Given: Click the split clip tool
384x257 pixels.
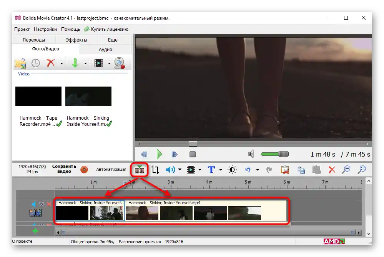Looking at the screenshot, I should (x=140, y=169).
